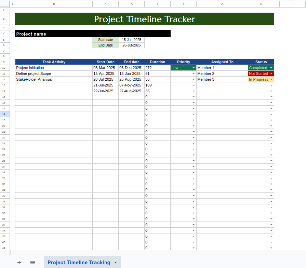The image size is (306, 268).
Task: Select the start date 22-Jul-2025 cell
Action: pyautogui.click(x=105, y=91)
